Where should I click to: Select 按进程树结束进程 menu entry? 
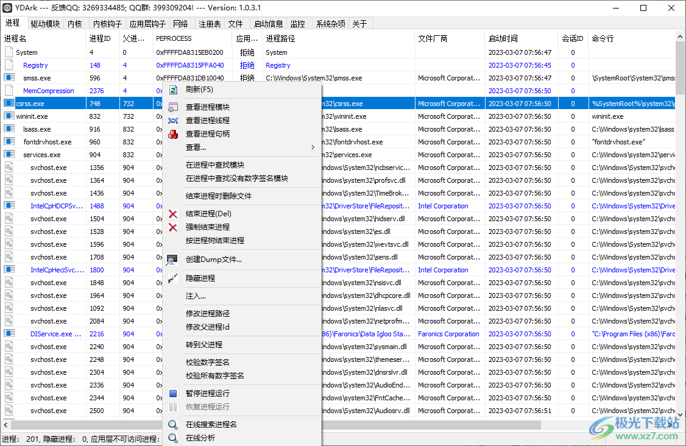click(x=215, y=240)
